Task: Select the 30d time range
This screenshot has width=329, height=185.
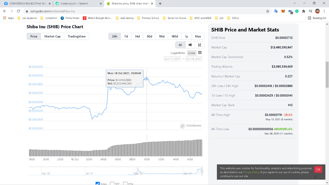Action: coord(149,36)
